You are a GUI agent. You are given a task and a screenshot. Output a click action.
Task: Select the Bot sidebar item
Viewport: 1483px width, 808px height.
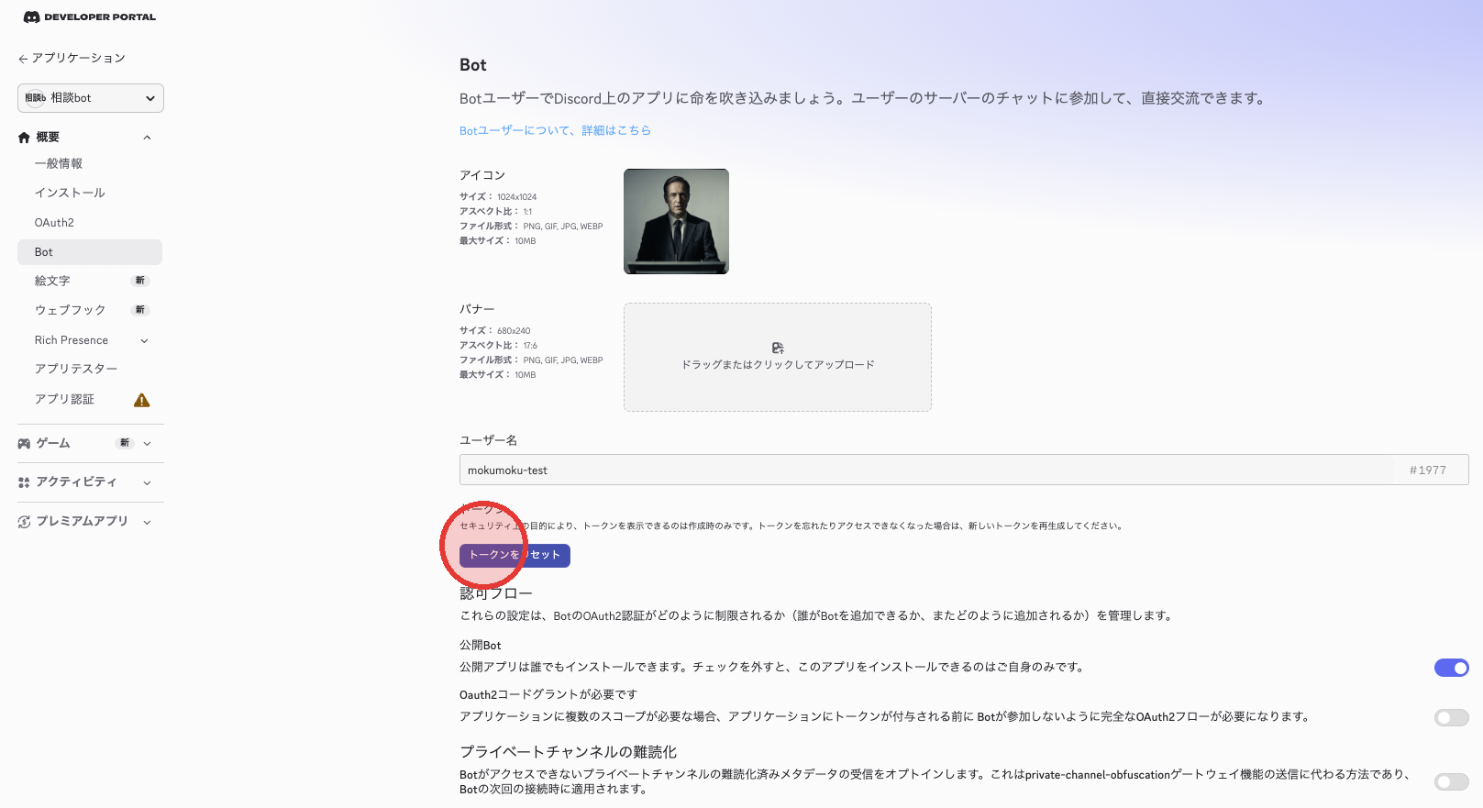90,252
